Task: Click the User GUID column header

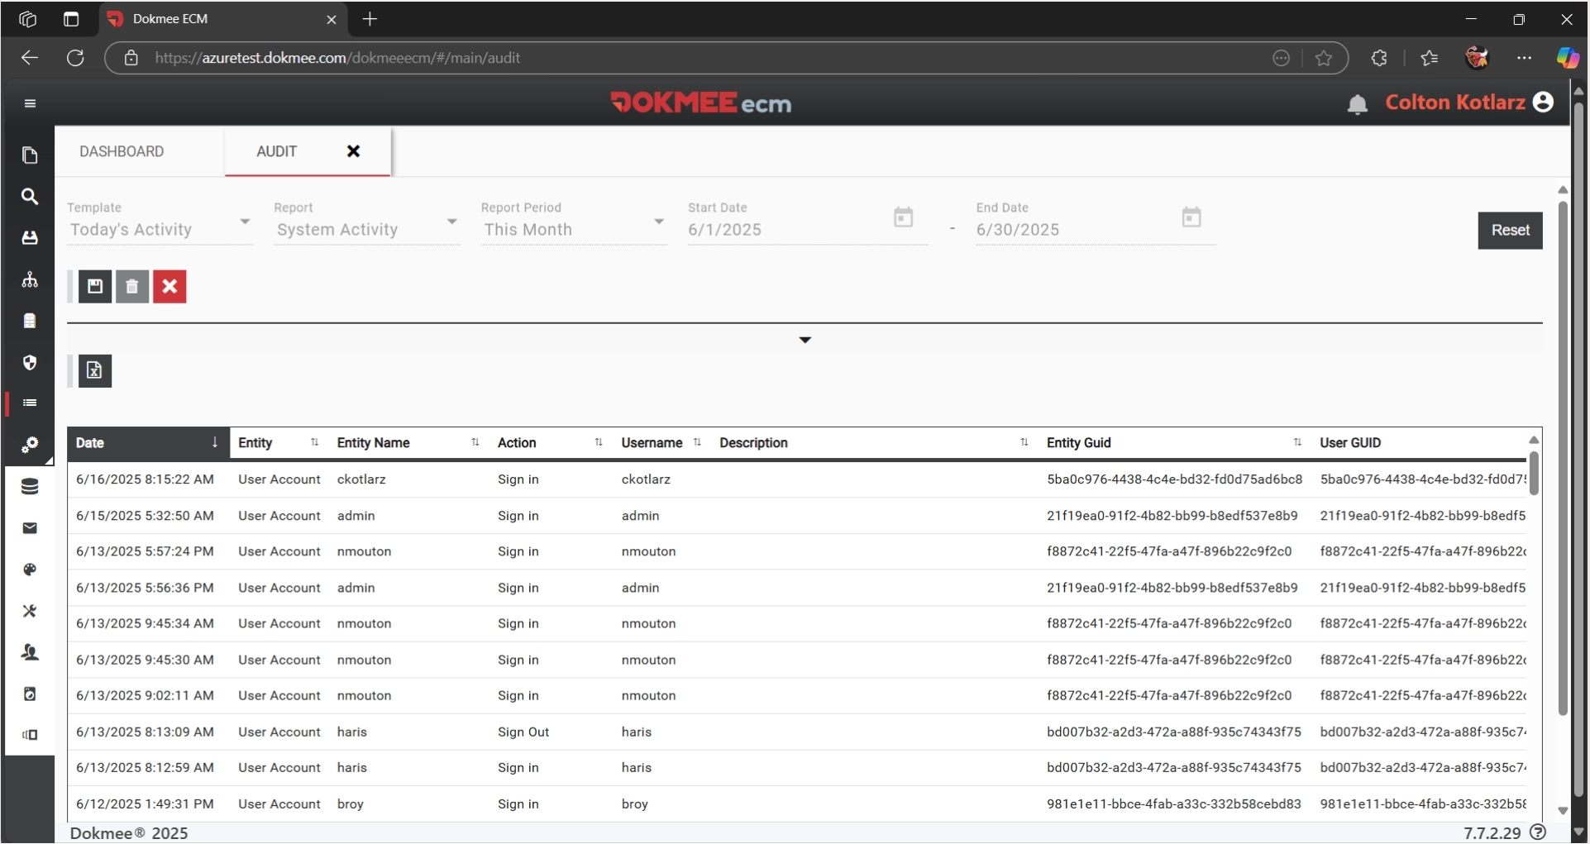Action: click(x=1350, y=443)
